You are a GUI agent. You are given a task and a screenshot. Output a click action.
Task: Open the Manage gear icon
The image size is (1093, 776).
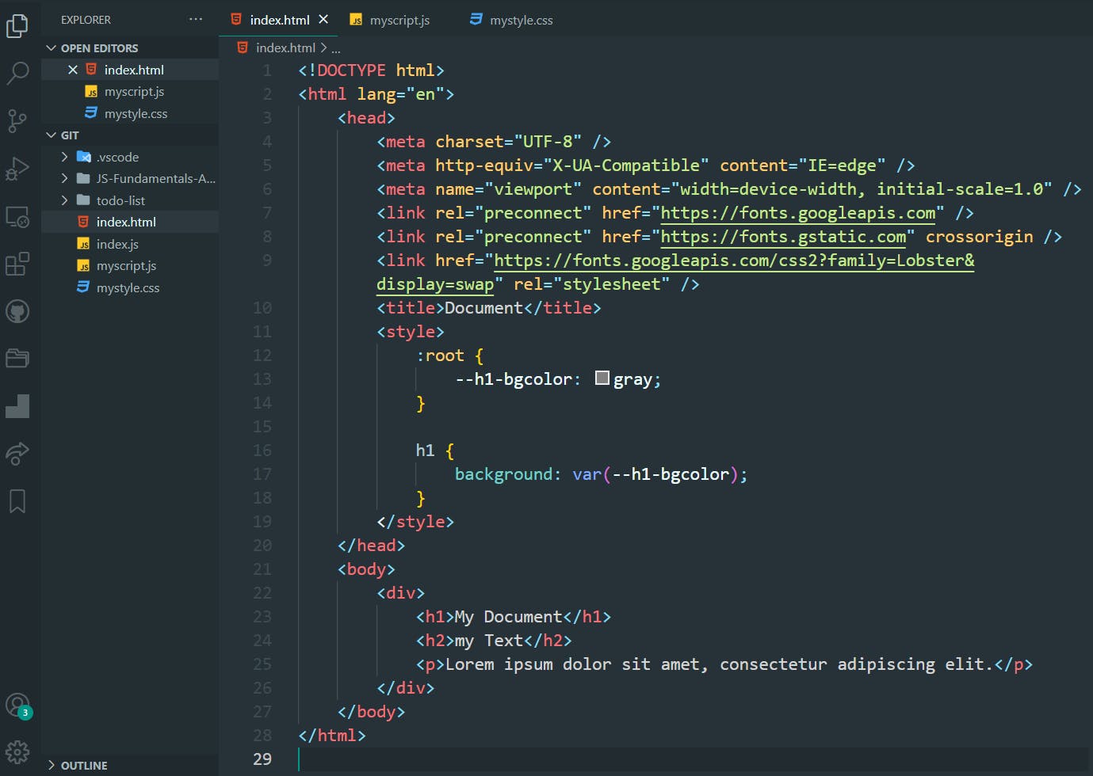(x=17, y=751)
